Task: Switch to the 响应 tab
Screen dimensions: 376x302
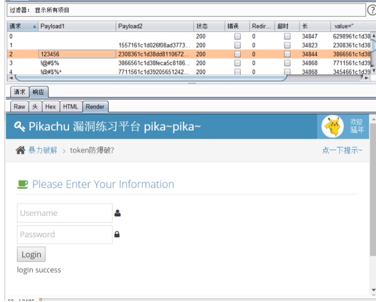Action: point(39,92)
